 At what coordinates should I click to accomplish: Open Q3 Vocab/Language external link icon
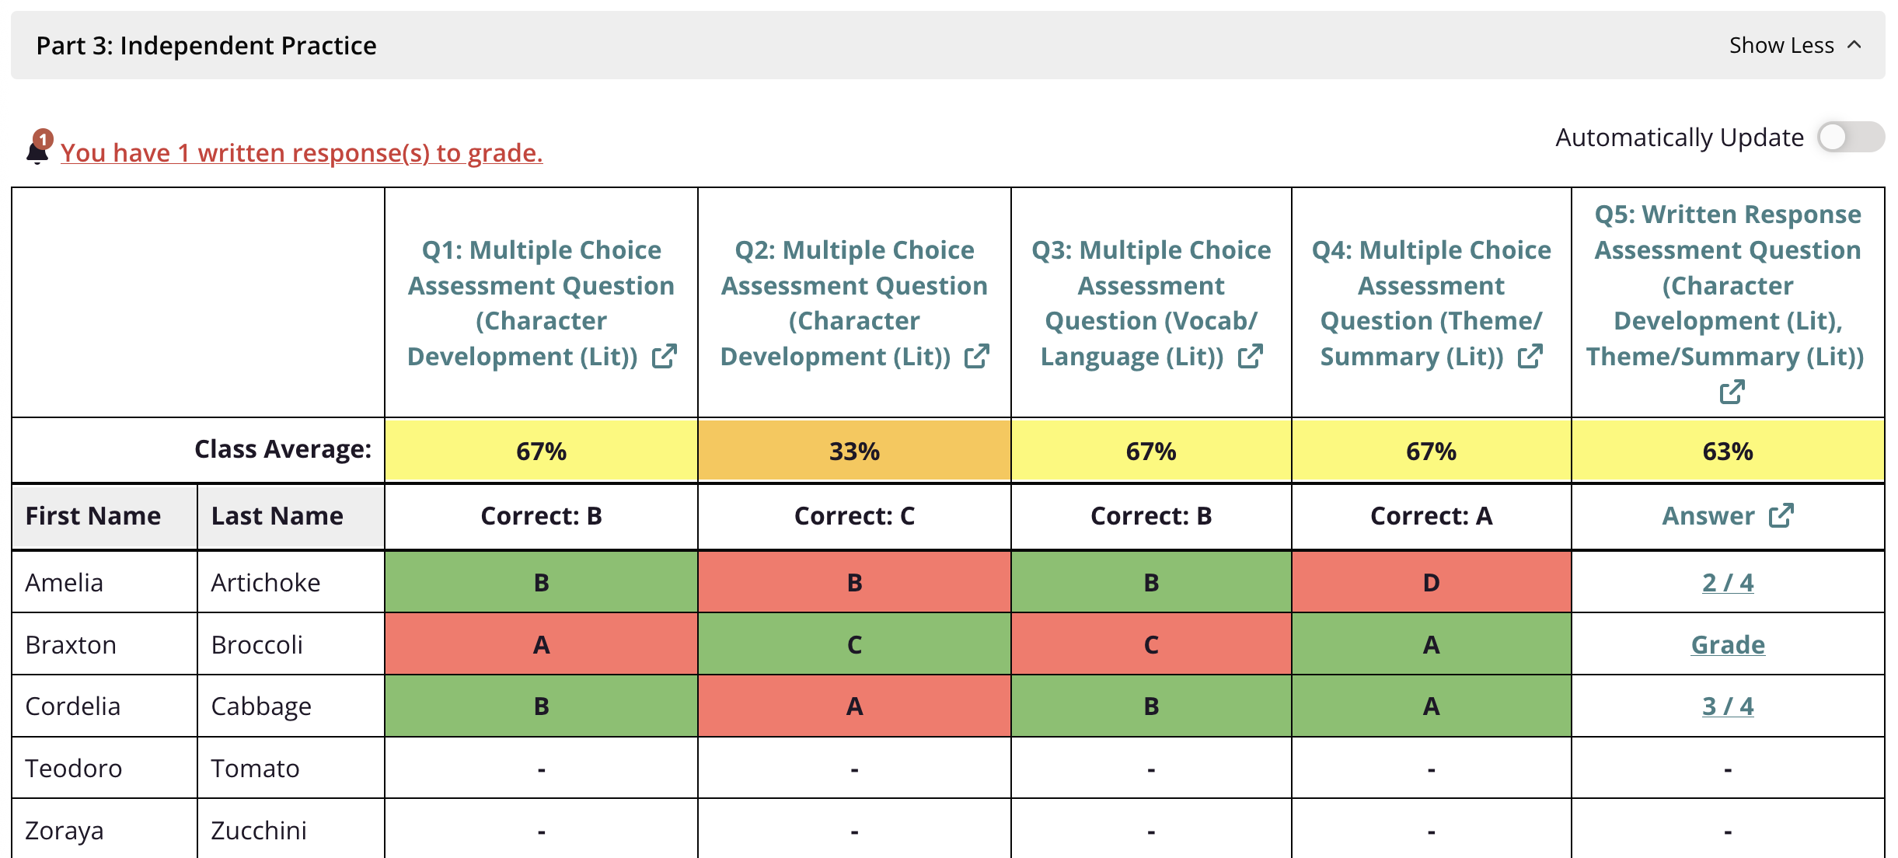coord(1251,357)
